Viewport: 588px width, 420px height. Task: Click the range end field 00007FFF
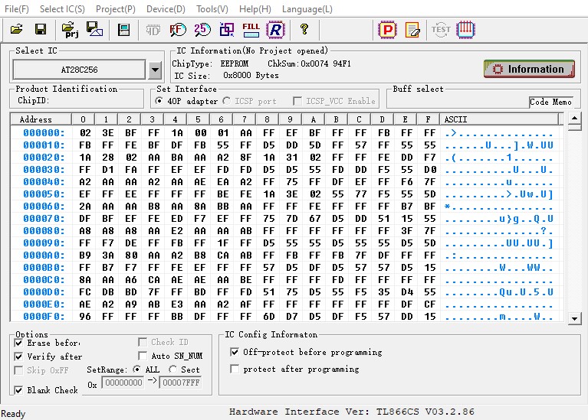tap(180, 383)
